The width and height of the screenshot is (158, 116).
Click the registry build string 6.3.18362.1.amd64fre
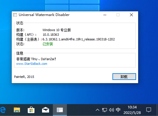(79, 39)
